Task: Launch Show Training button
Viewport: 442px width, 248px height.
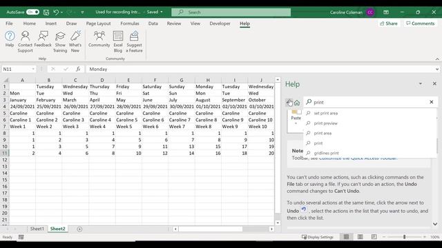Action: (x=60, y=41)
